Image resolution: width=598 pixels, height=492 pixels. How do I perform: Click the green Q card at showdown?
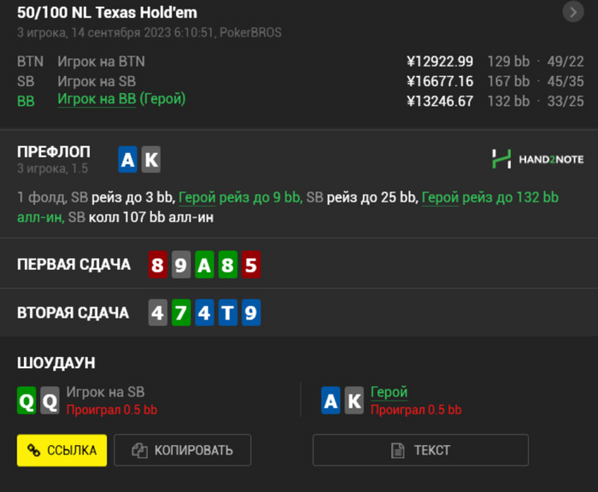click(26, 401)
